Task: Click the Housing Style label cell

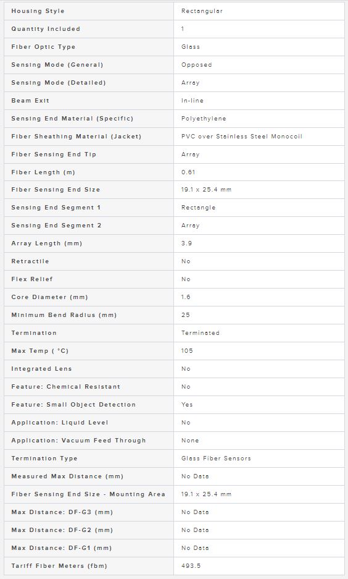Action: click(x=88, y=11)
